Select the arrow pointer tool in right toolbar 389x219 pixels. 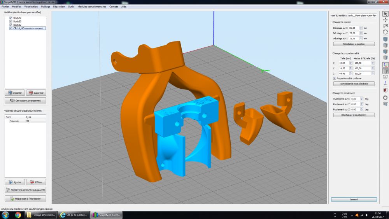385,14
